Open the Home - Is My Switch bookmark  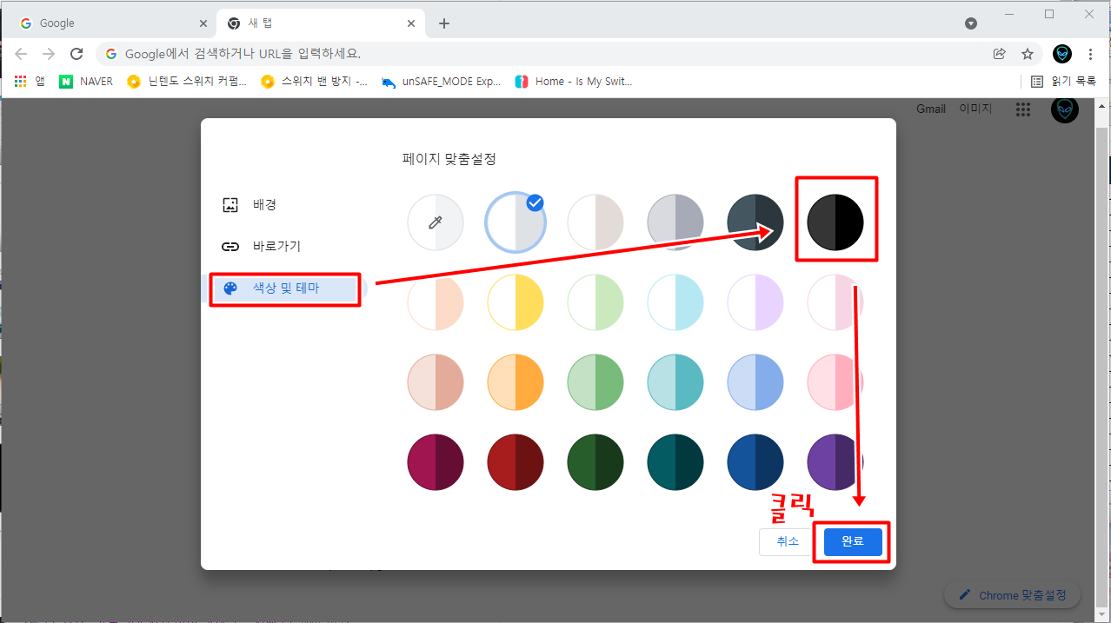click(x=573, y=82)
